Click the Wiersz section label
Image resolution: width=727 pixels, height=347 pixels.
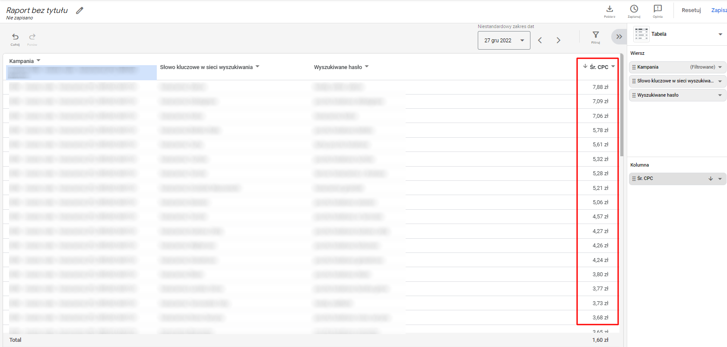click(637, 54)
